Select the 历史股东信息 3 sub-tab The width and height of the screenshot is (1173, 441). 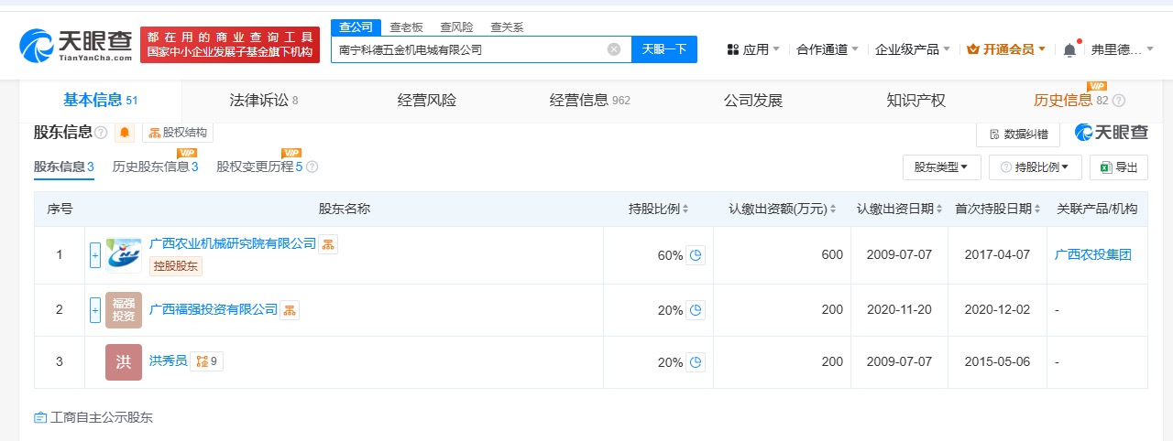155,167
